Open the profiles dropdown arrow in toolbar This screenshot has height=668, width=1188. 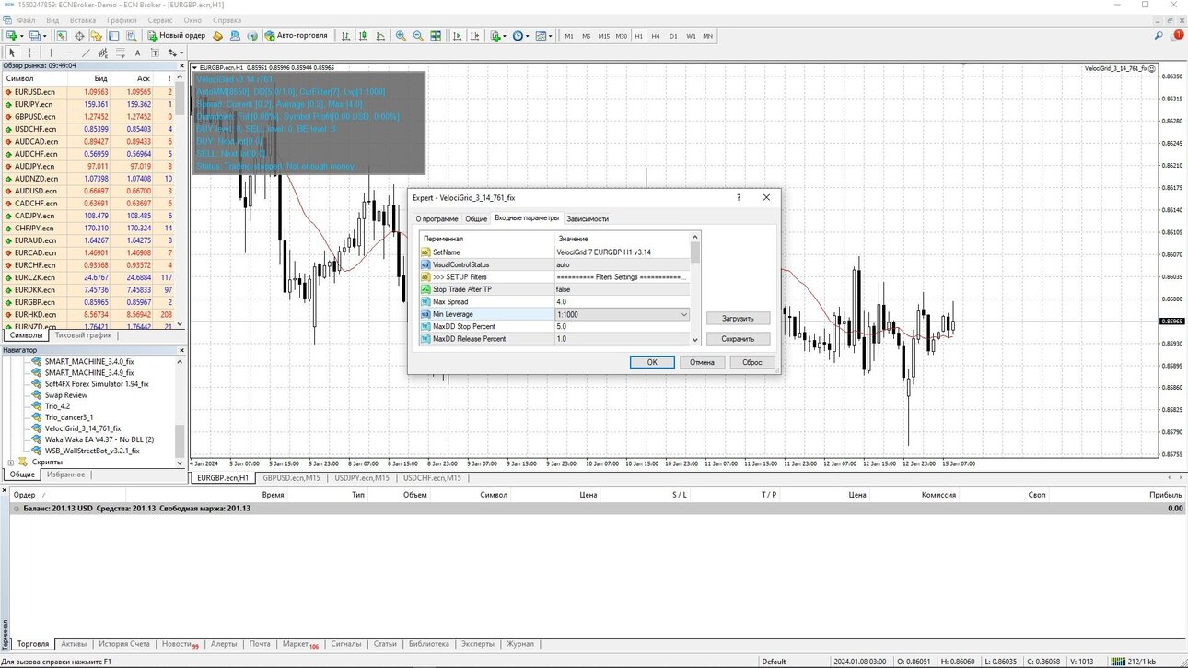pyautogui.click(x=45, y=36)
